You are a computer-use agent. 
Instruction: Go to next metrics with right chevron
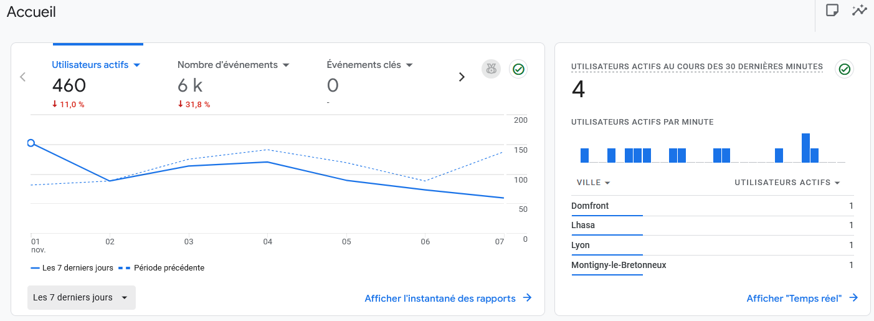(x=462, y=77)
